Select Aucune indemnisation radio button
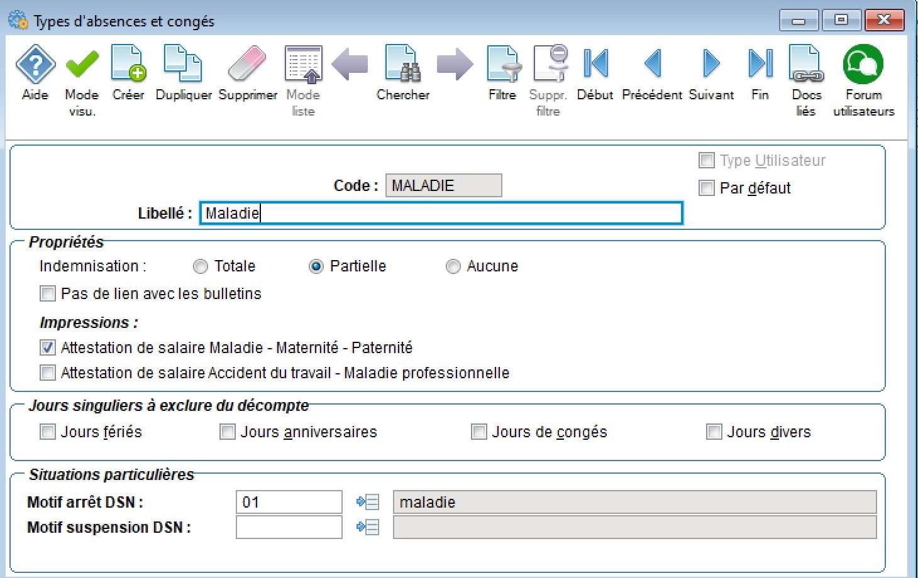The image size is (918, 578). [x=453, y=266]
